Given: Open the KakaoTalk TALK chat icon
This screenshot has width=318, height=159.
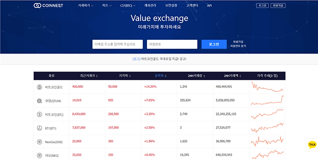Looking at the screenshot, I should [312, 144].
